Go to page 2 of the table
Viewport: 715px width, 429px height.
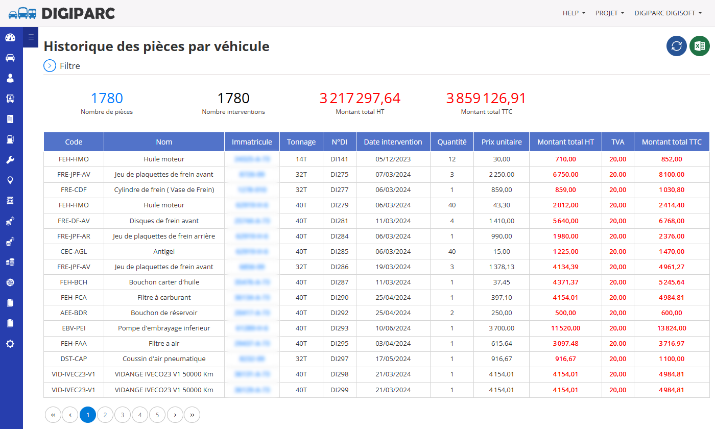tap(105, 415)
